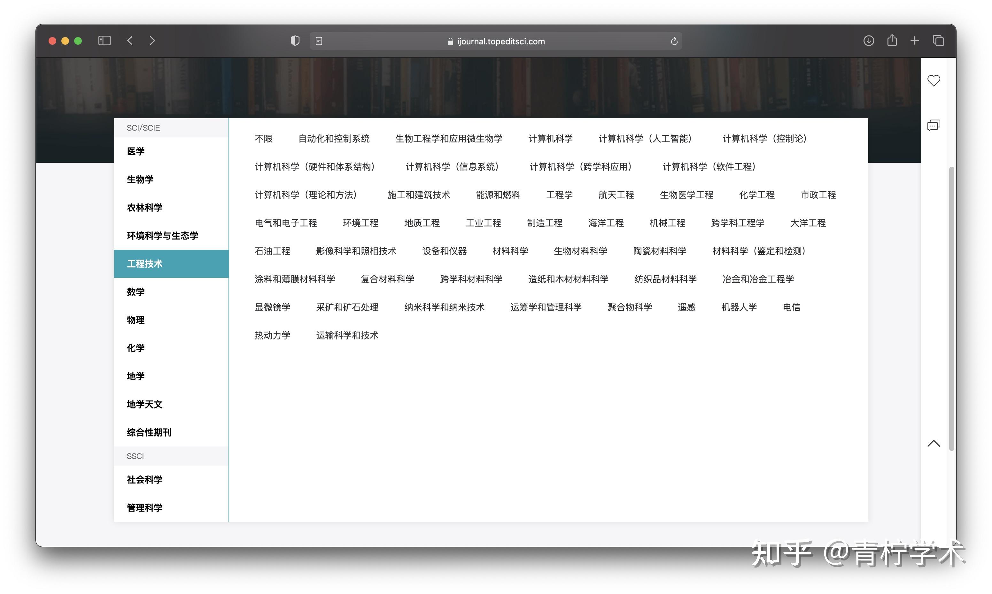Toggle the 计算机科学（人工智能） filter
This screenshot has width=992, height=594.
[x=645, y=139]
